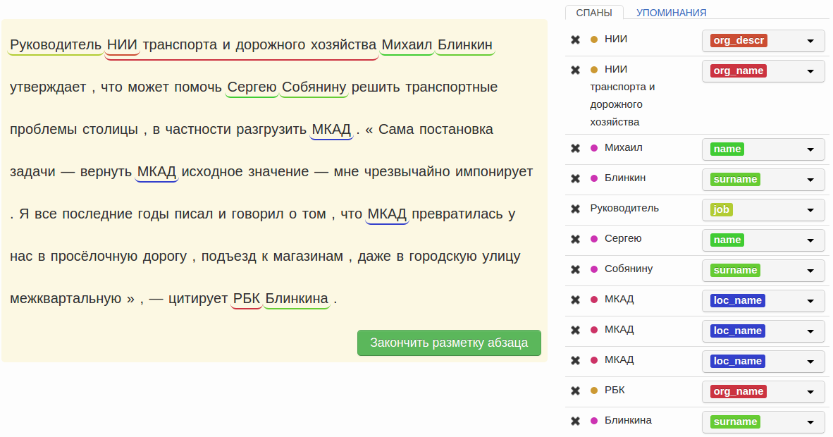This screenshot has width=833, height=437.
Task: Remove the Блинкина span entry
Action: pyautogui.click(x=575, y=421)
